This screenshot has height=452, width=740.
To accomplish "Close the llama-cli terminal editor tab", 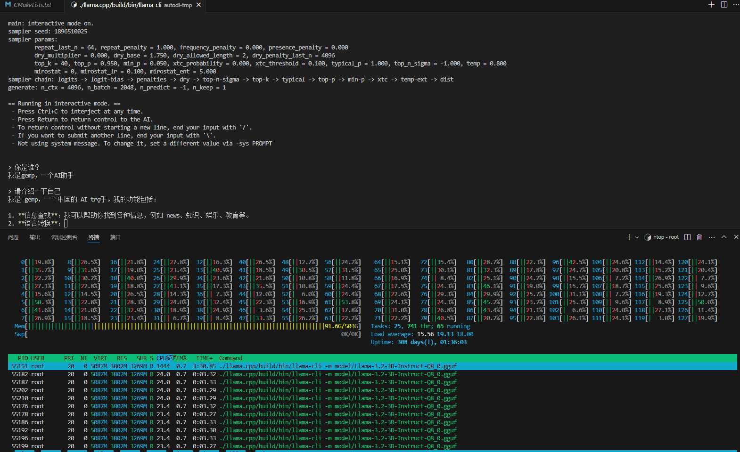I will pyautogui.click(x=198, y=5).
